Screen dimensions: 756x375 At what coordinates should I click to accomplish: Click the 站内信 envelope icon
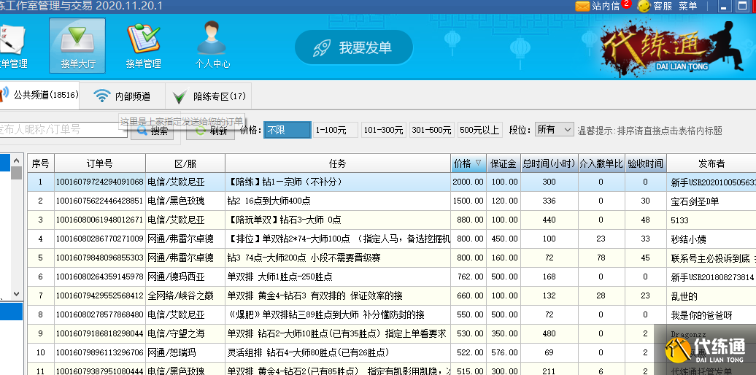pos(582,6)
